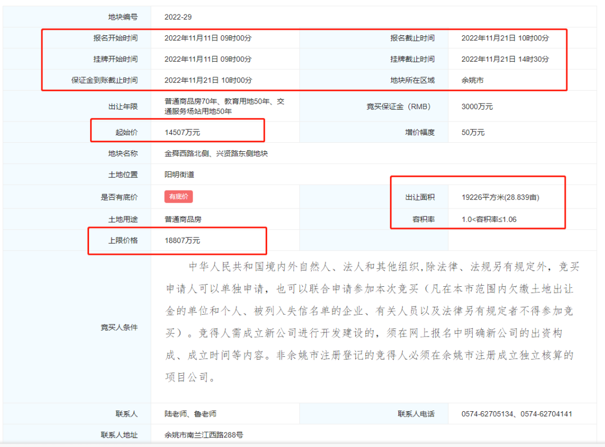Select the bid increment 50万元
The height and width of the screenshot is (447, 605).
(473, 132)
